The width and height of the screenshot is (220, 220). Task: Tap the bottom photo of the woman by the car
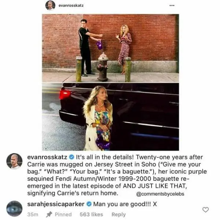(x=110, y=117)
